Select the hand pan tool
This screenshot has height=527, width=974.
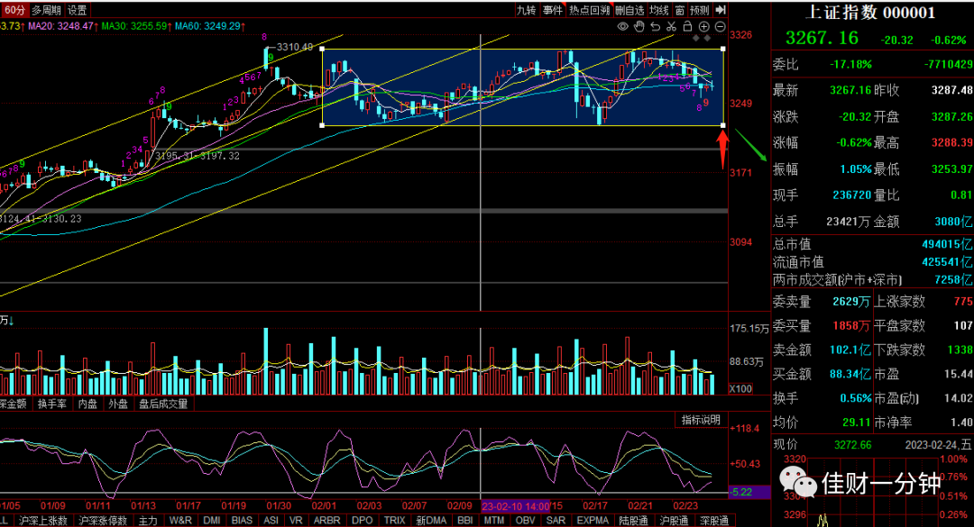point(639,27)
